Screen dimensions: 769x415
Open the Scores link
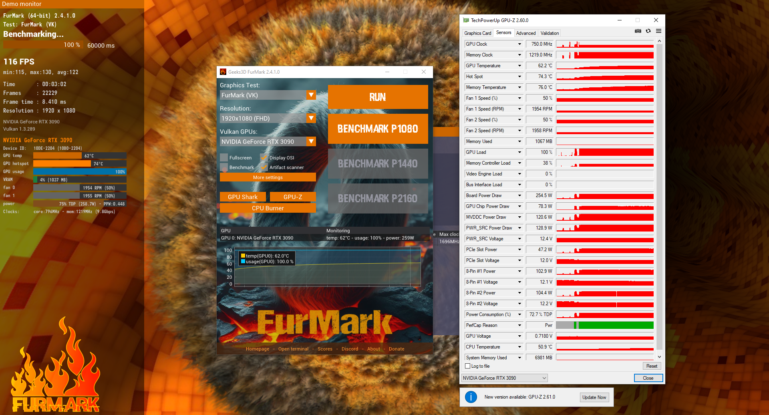click(325, 349)
